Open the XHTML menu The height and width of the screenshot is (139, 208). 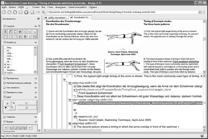click(21, 7)
